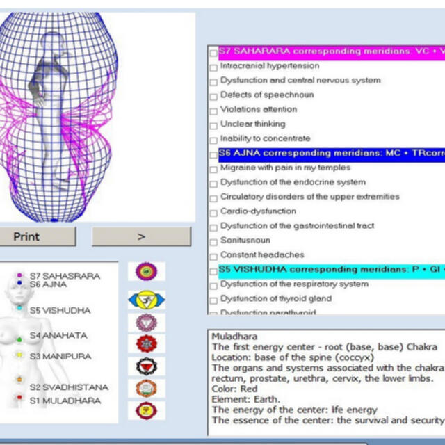
Task: Check the S5 VISHUDHA meridians header checkbox
Action: (x=213, y=271)
